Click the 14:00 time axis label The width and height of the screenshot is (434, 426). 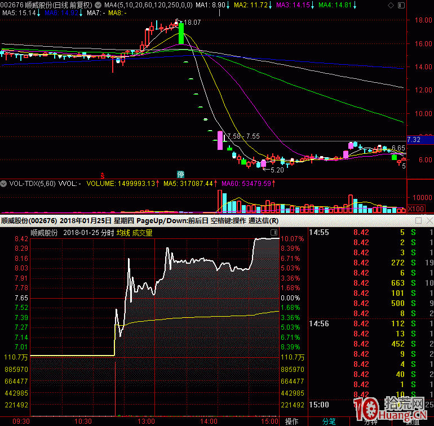pos(209,421)
